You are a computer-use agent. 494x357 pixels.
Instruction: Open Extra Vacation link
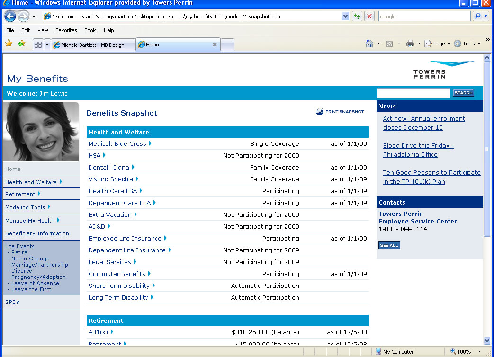[110, 214]
